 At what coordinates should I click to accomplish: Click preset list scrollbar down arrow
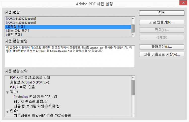click(133, 35)
